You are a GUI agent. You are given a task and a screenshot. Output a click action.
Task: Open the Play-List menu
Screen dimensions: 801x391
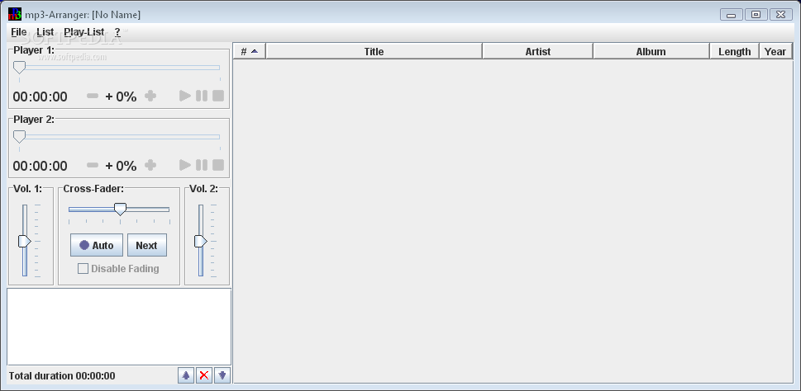(84, 32)
